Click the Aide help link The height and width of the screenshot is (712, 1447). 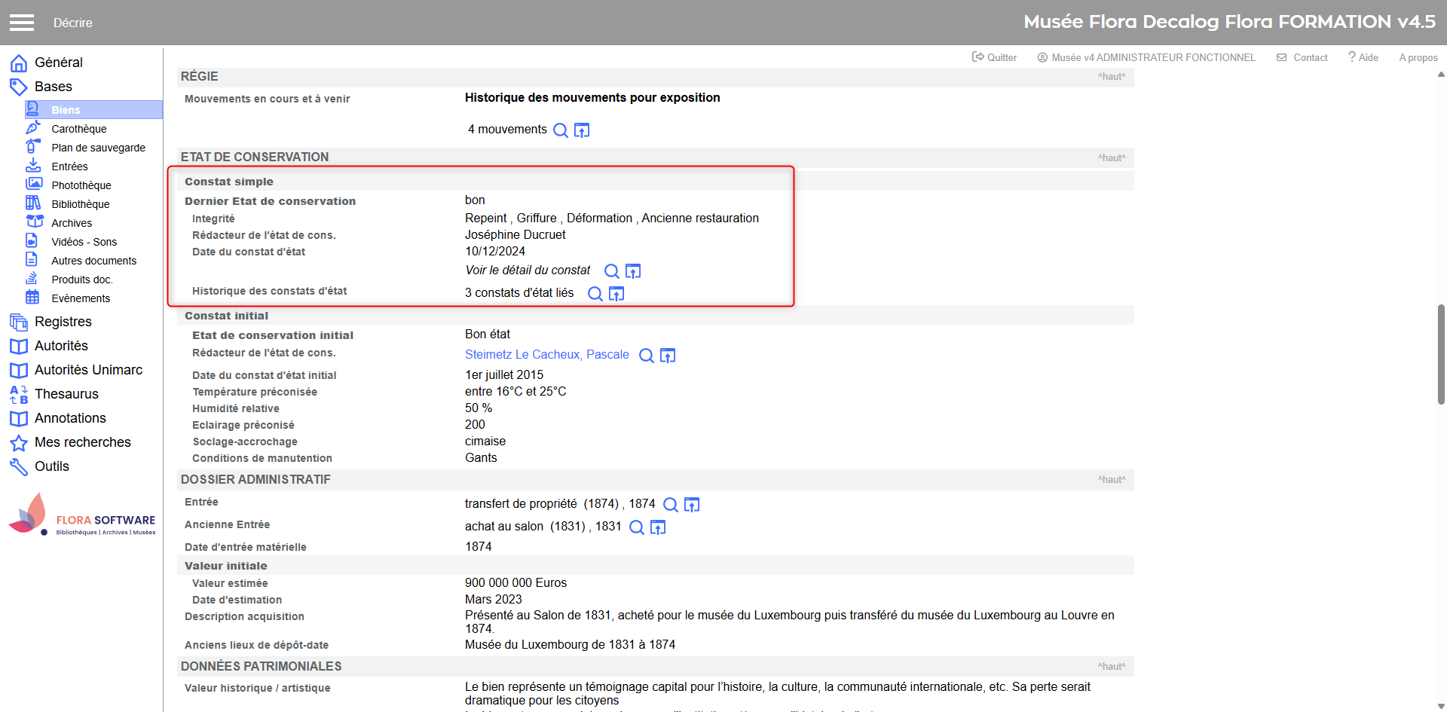[x=1363, y=57]
